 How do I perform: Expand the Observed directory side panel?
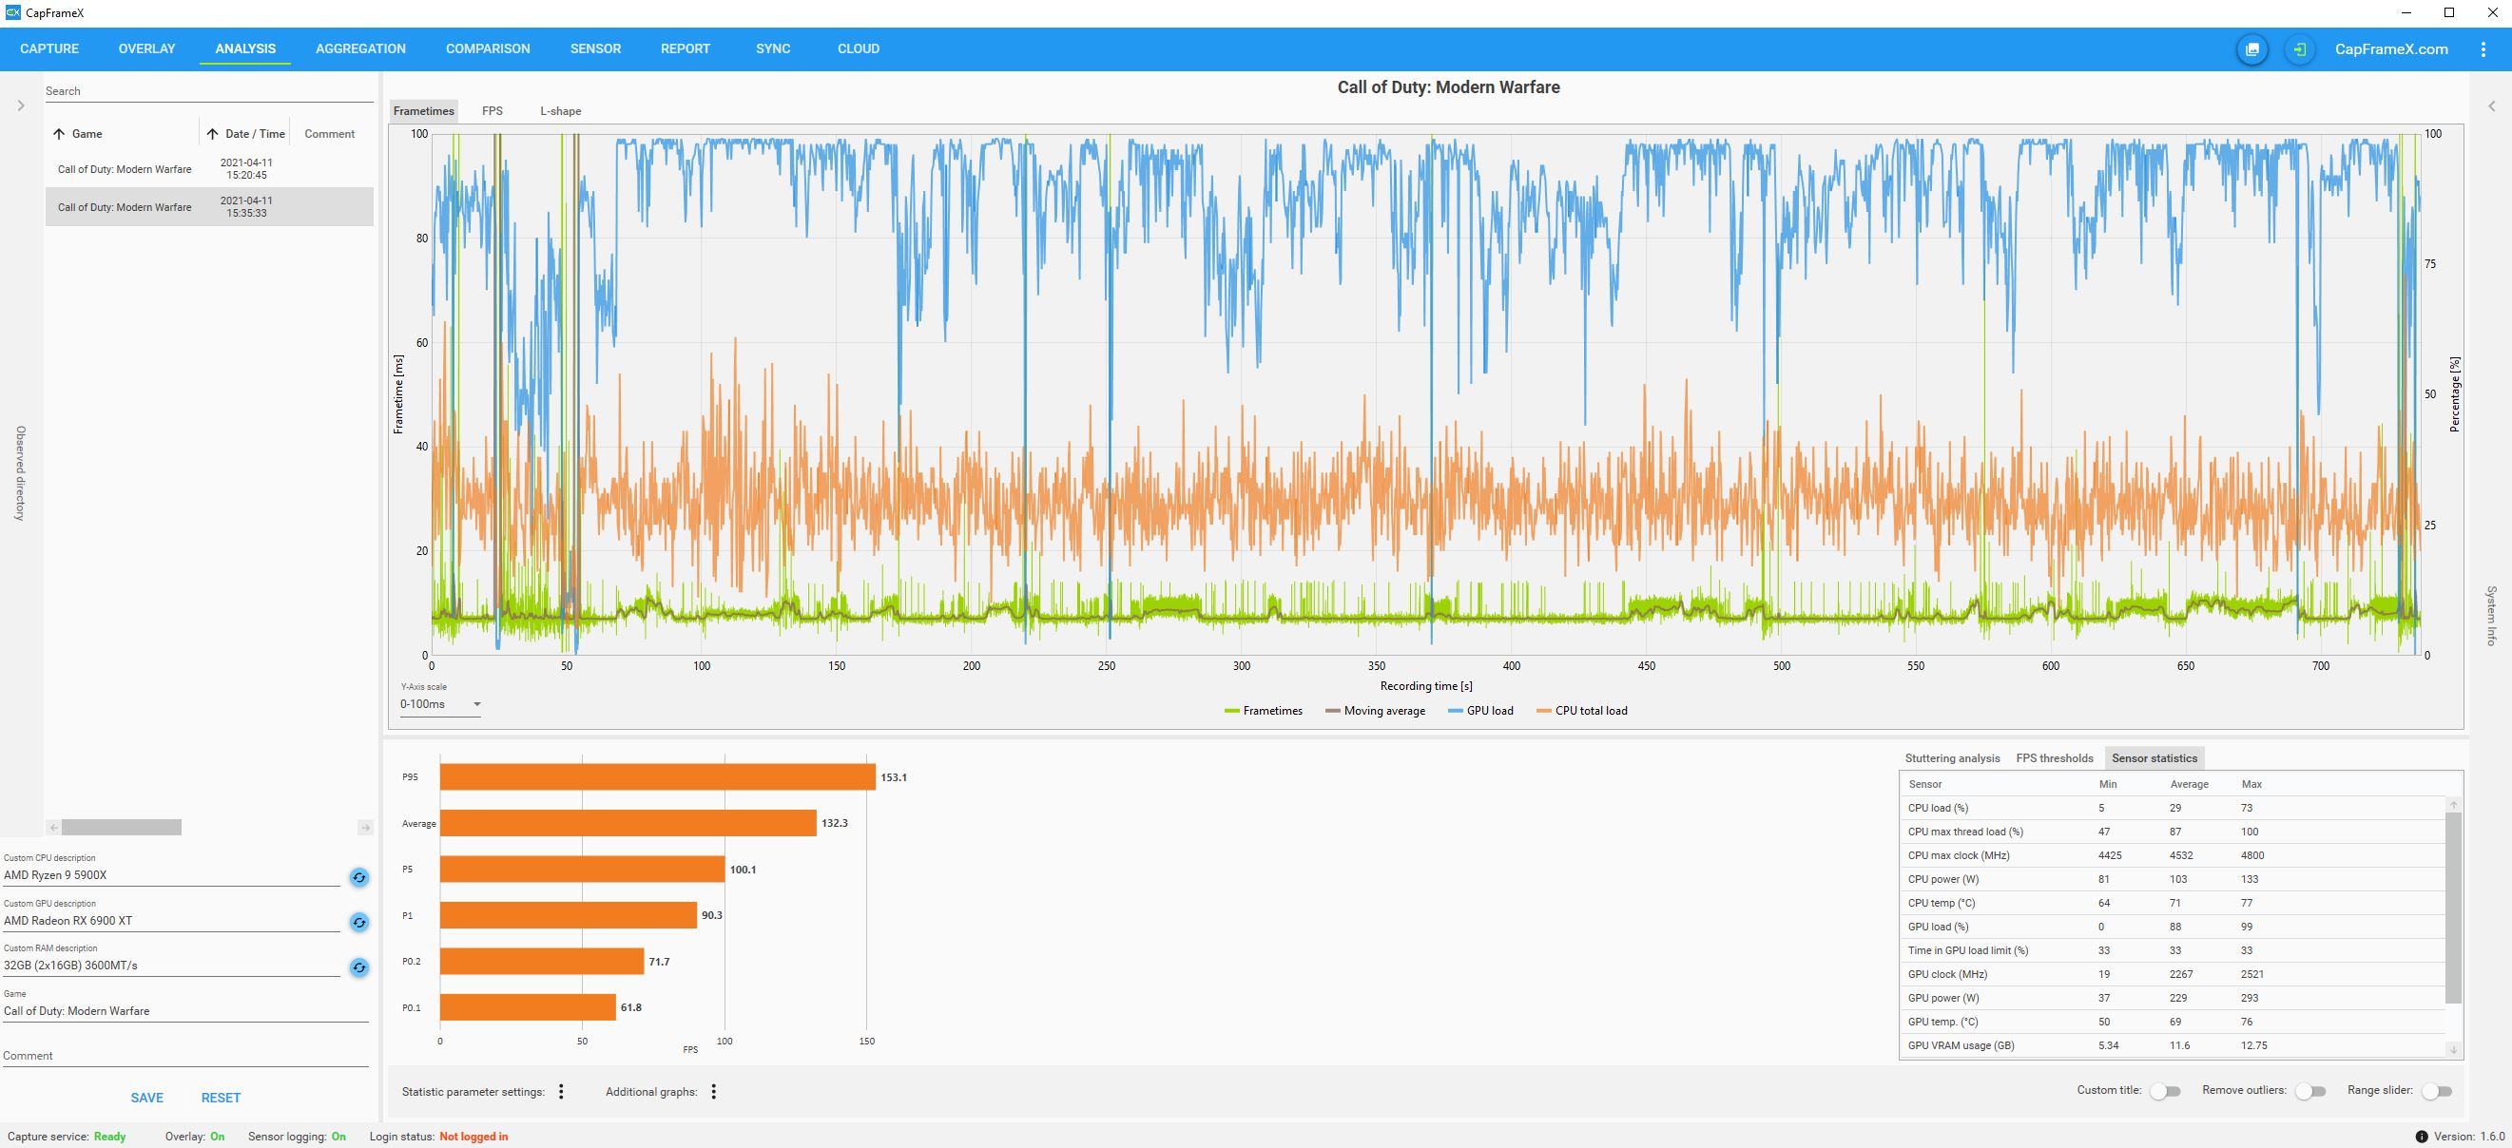pyautogui.click(x=21, y=105)
